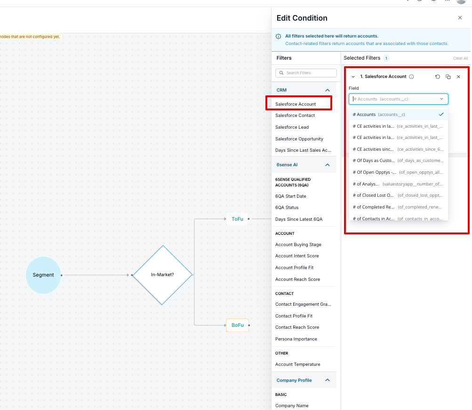Image resolution: width=472 pixels, height=410 pixels.
Task: Select the Salesforce Account filter
Action: pyautogui.click(x=296, y=104)
